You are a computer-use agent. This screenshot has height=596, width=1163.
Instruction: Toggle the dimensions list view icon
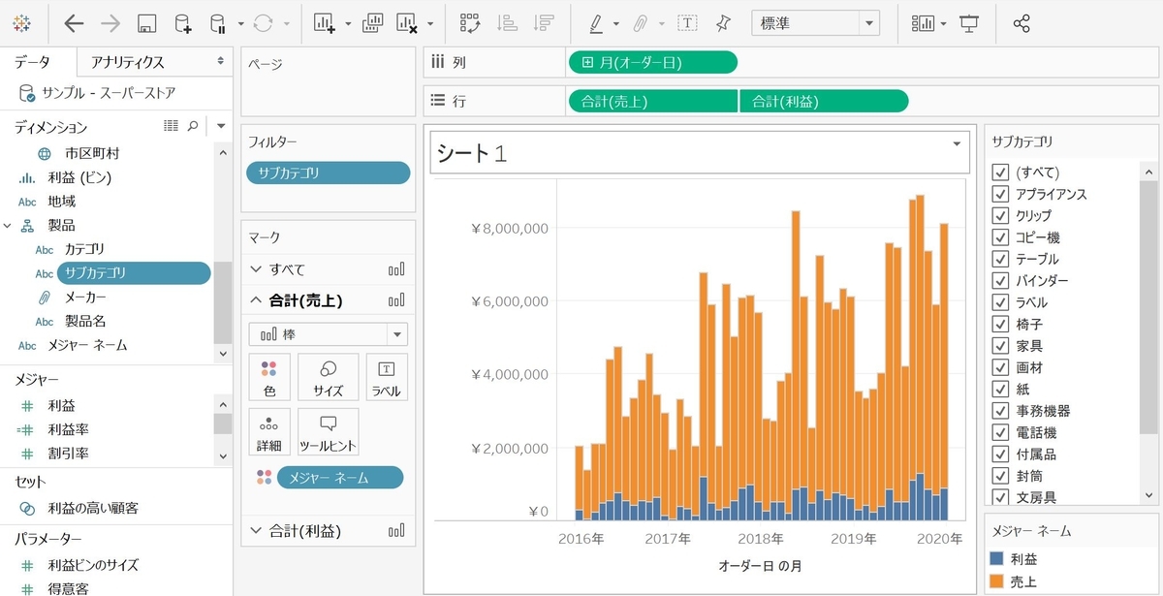click(x=172, y=126)
